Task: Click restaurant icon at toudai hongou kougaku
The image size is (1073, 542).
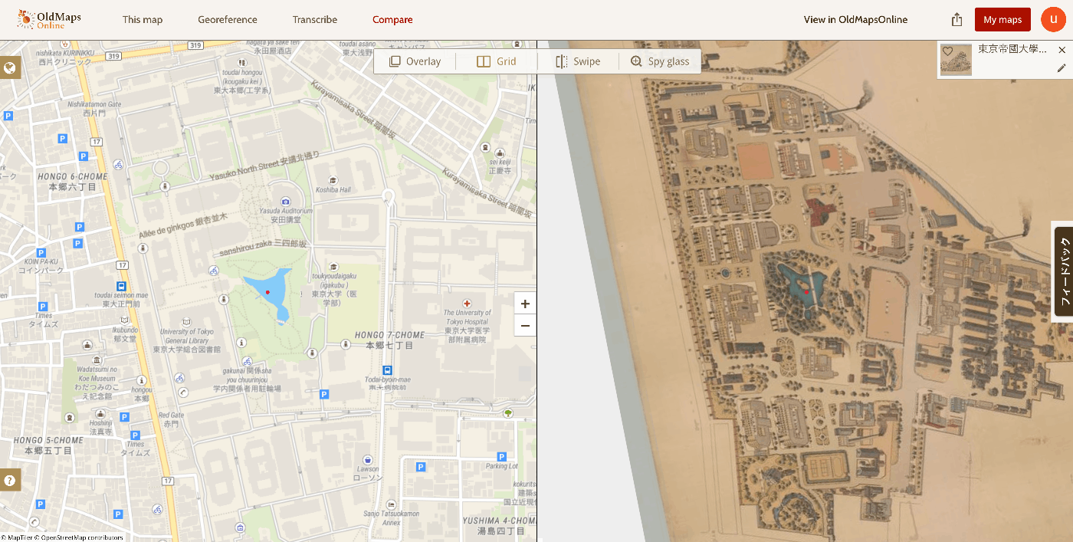Action: point(242,62)
